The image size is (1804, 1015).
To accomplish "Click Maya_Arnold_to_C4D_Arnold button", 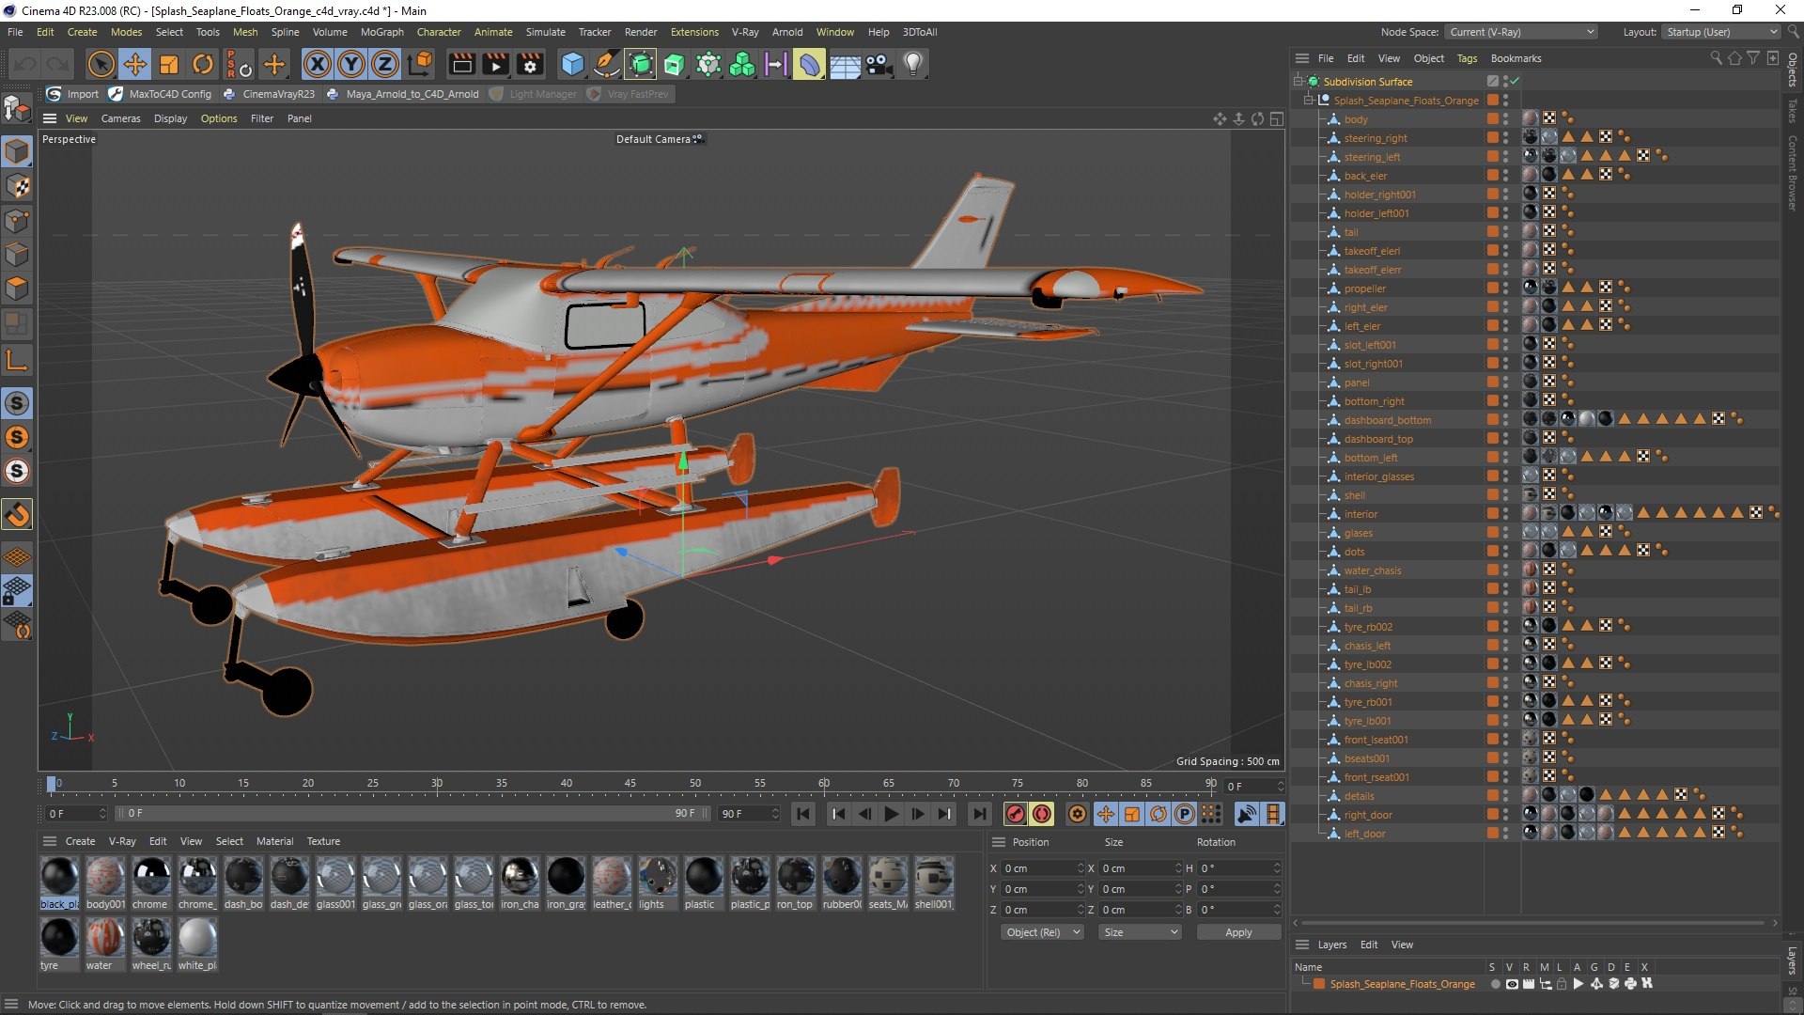I will pos(402,94).
